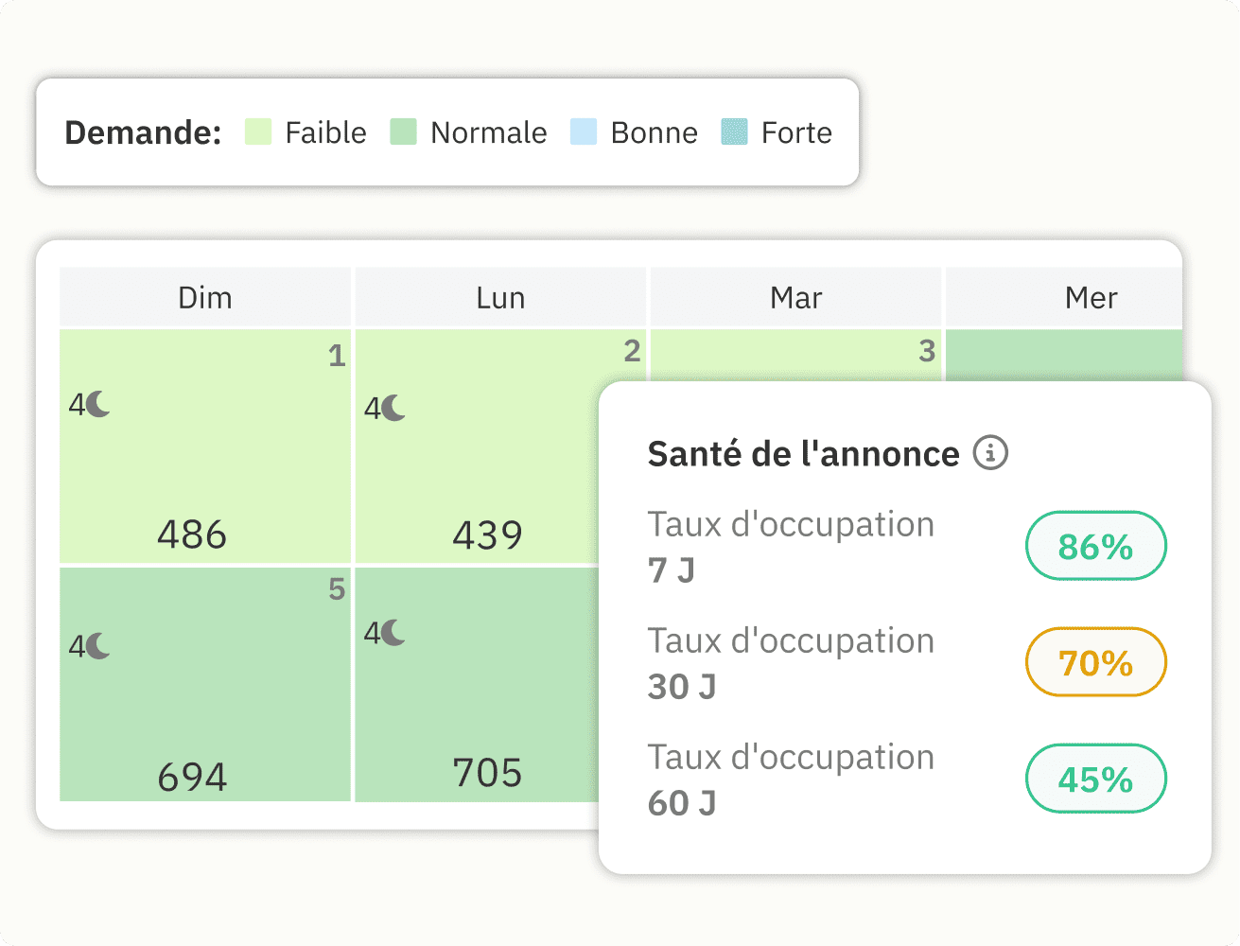This screenshot has width=1240, height=946.
Task: Toggle the Forte demand filter
Action: [x=734, y=132]
